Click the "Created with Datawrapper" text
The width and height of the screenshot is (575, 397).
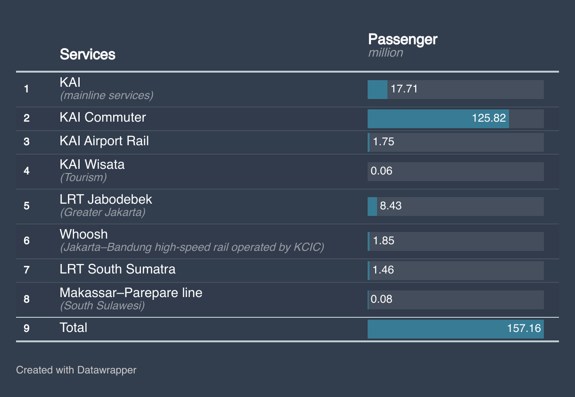click(76, 370)
